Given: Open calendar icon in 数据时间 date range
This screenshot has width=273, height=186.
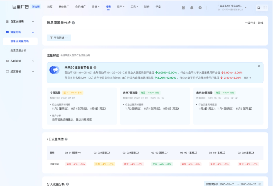Looking at the screenshot, I should pos(260,184).
